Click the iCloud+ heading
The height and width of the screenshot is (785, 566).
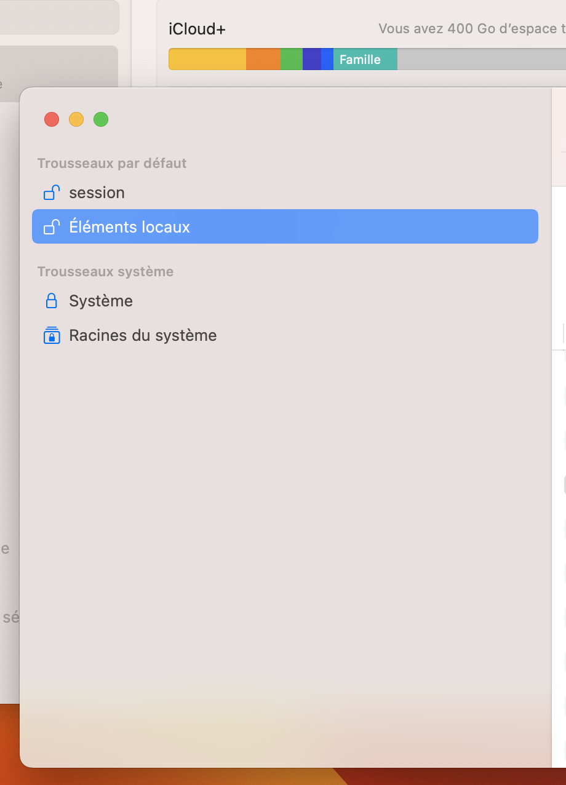197,29
